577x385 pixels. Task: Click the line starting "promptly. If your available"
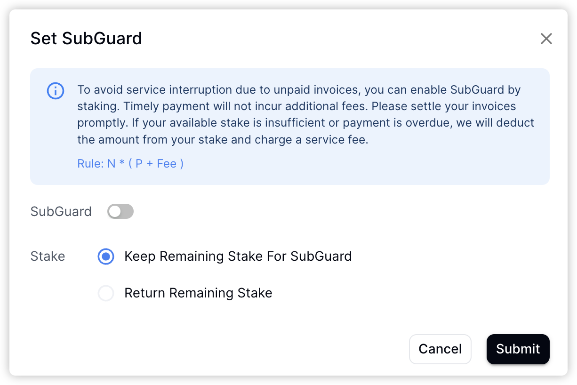click(x=306, y=123)
